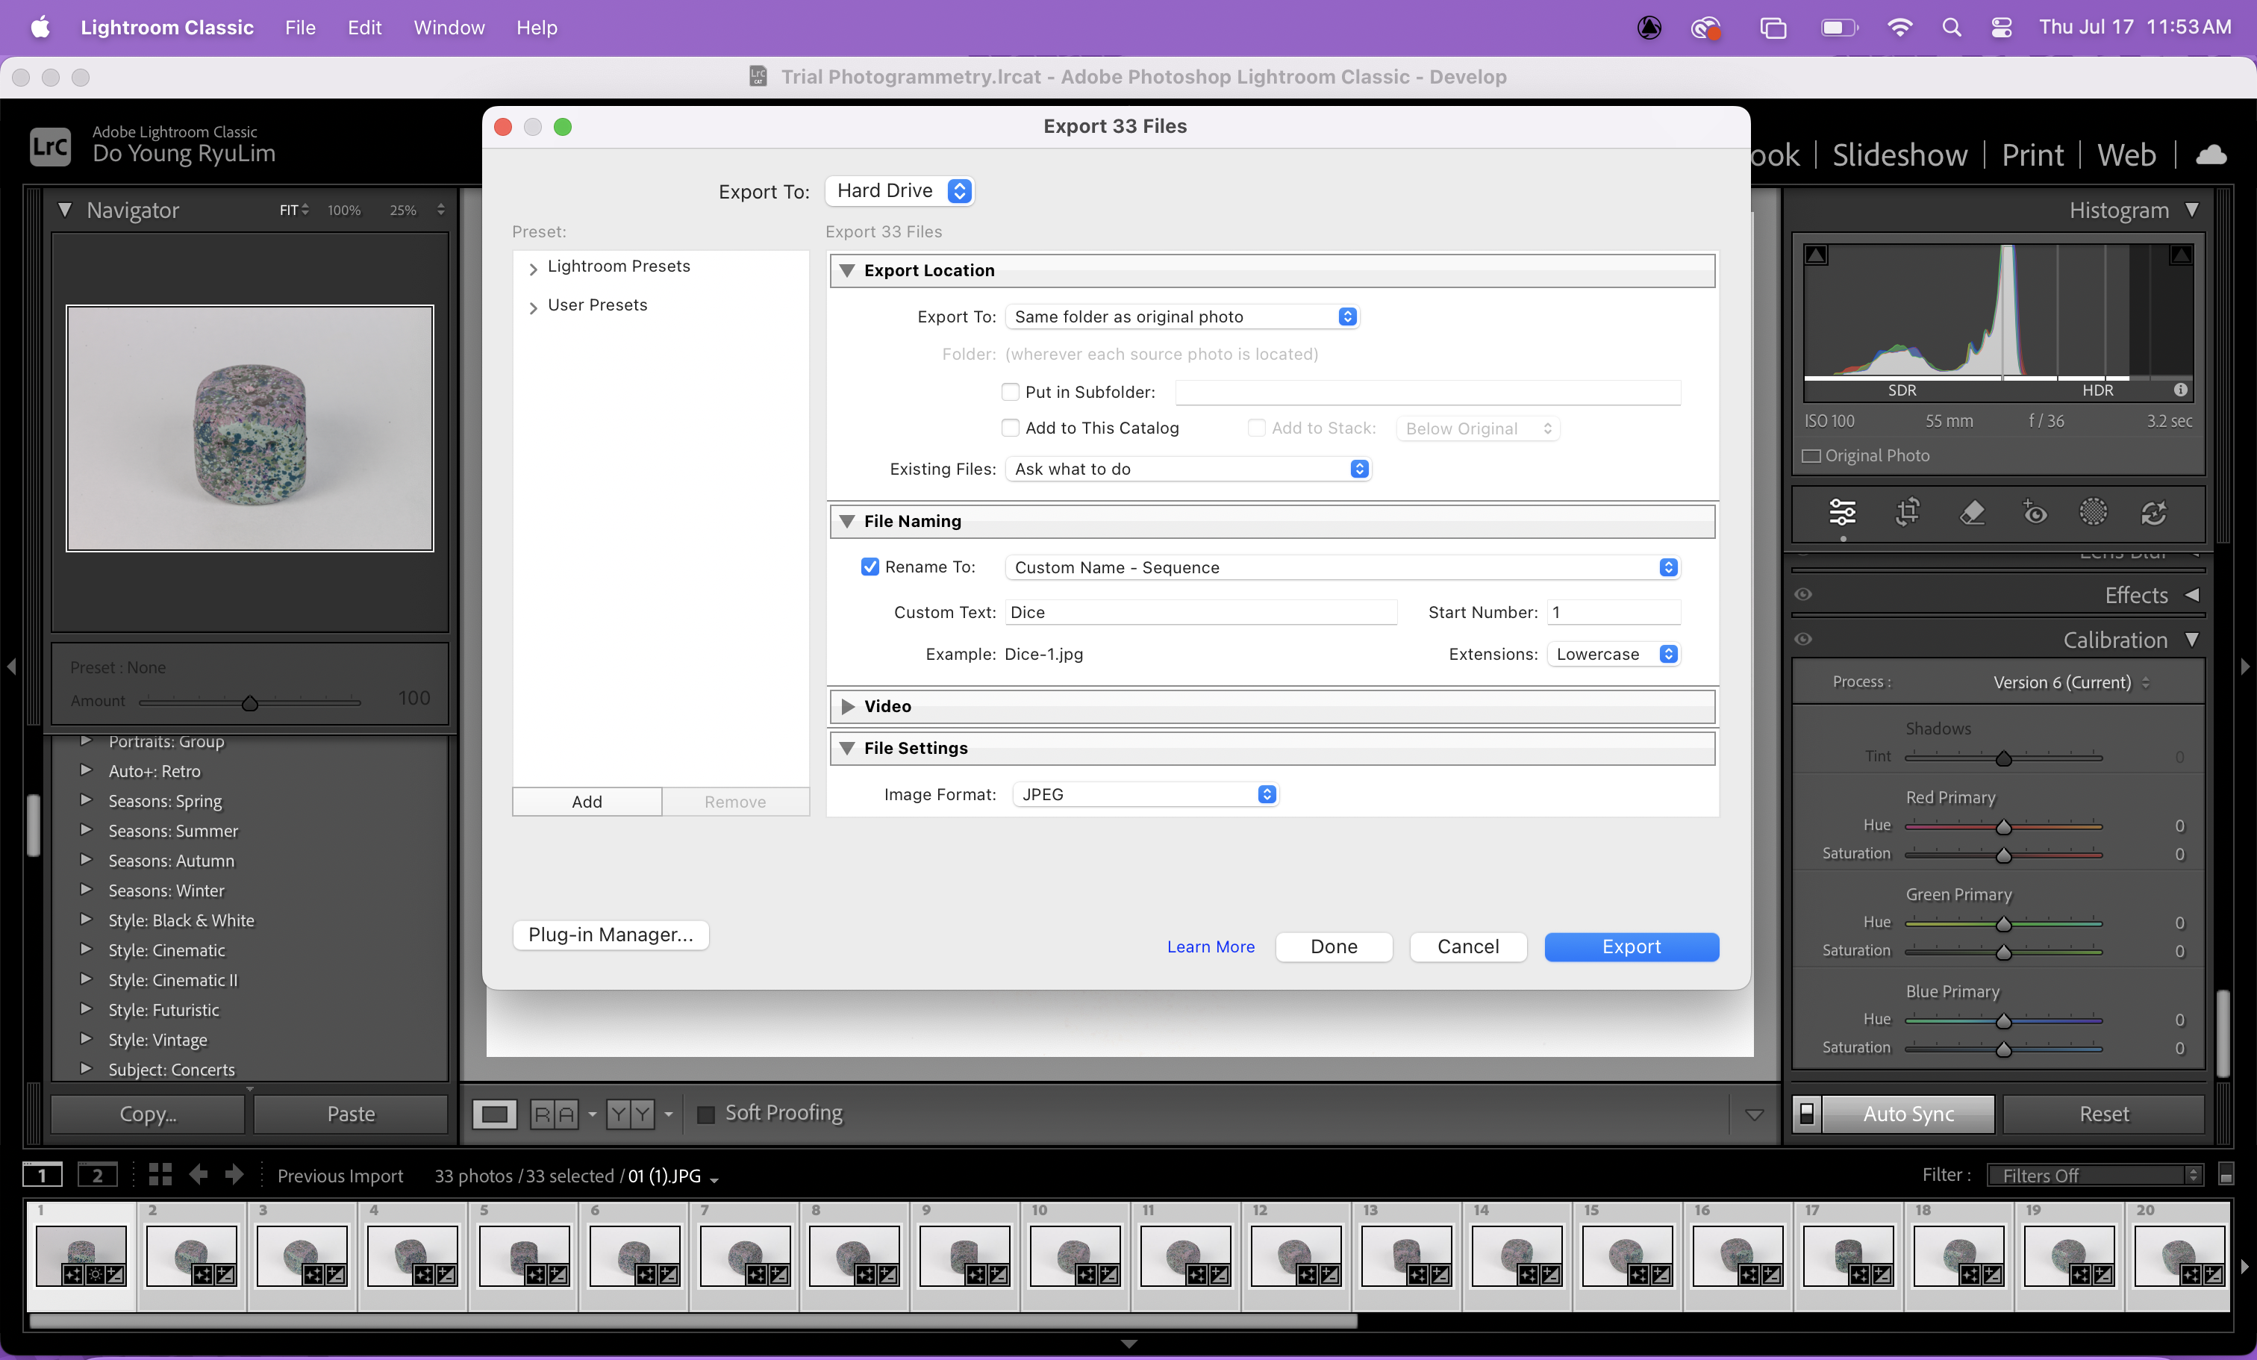Adjust the Blue Primary Hue slider
Screen dimensions: 2257x1360
2004,1020
